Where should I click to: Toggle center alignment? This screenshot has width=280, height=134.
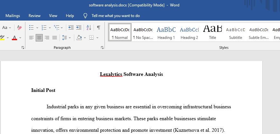[39, 38]
